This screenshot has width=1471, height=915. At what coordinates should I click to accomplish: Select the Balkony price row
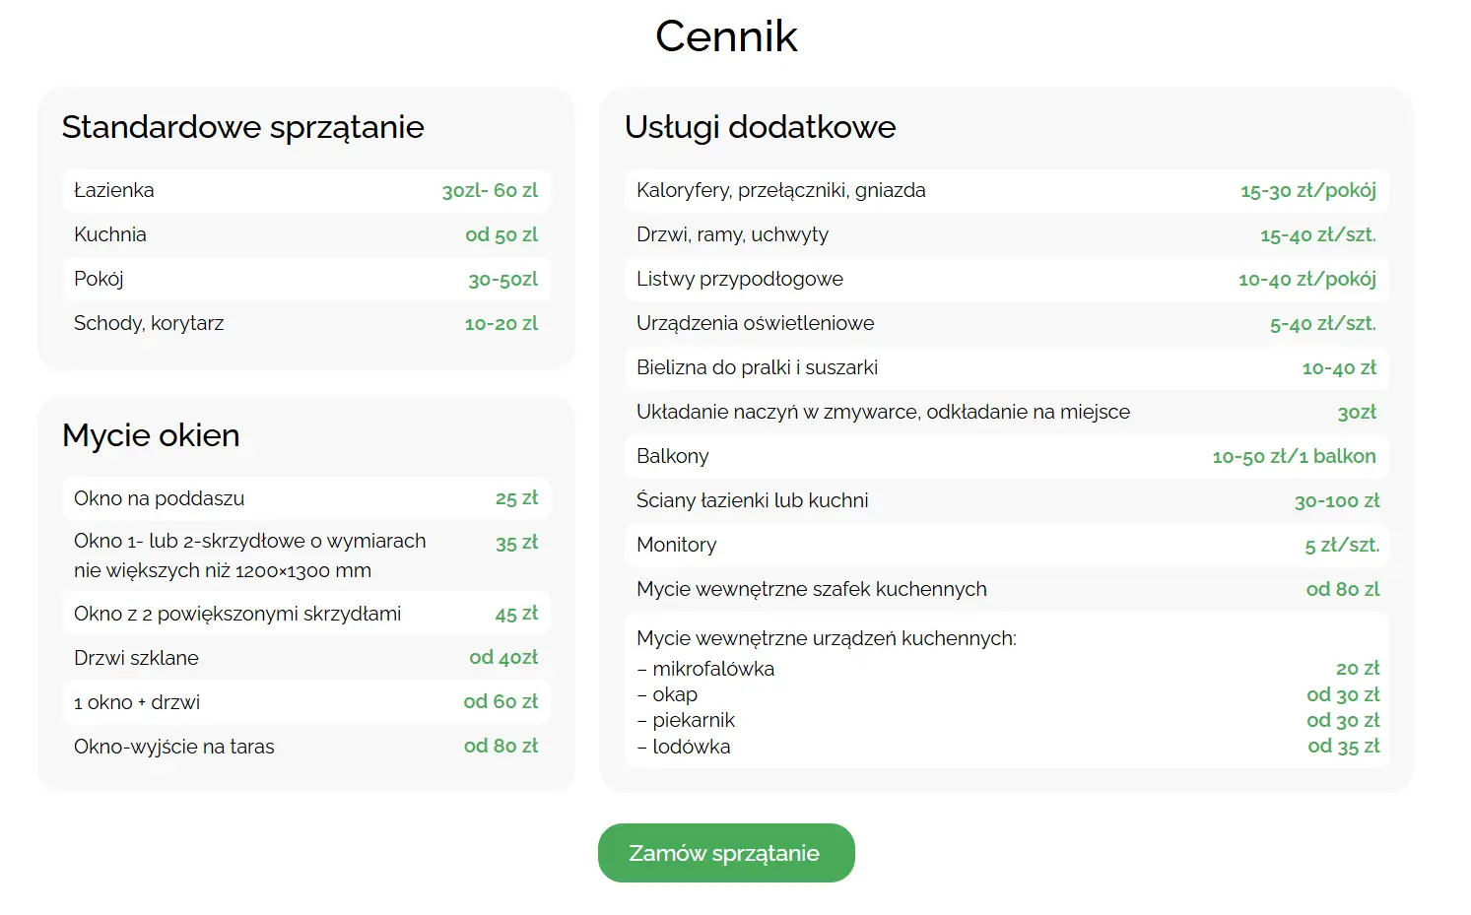pos(1007,456)
